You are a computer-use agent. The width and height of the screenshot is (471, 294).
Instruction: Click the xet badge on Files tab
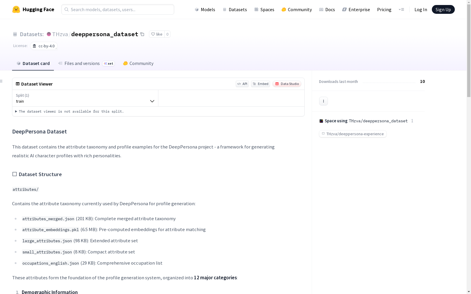pyautogui.click(x=109, y=64)
